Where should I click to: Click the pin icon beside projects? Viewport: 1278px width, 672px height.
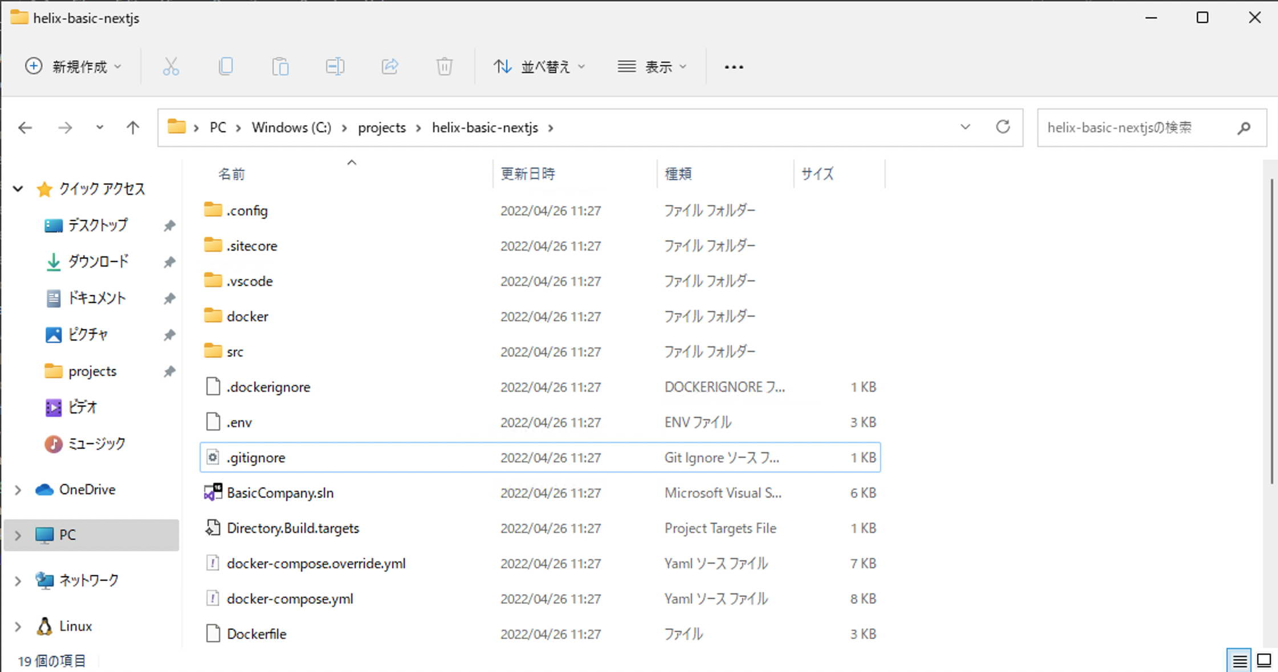tap(169, 372)
